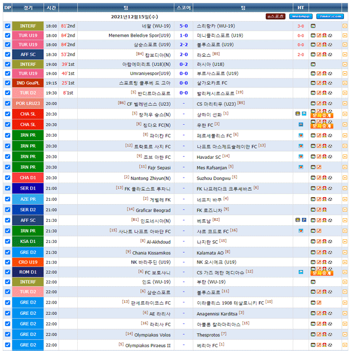Click the weather icon in the 창저우 슝스 row
Image resolution: width=351 pixels, height=351 pixels.
click(x=304, y=114)
